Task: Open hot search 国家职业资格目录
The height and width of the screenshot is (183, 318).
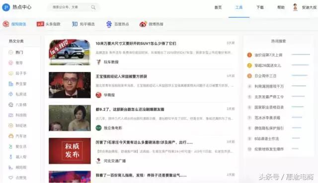Action: coord(269,107)
